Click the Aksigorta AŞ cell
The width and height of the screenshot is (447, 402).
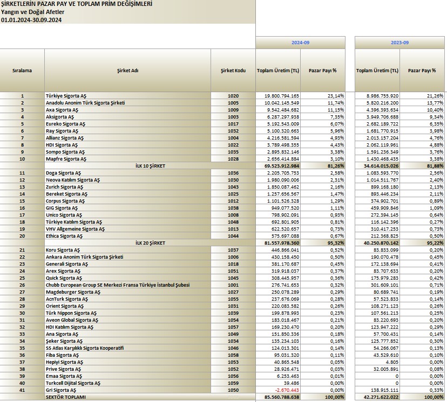(127, 117)
